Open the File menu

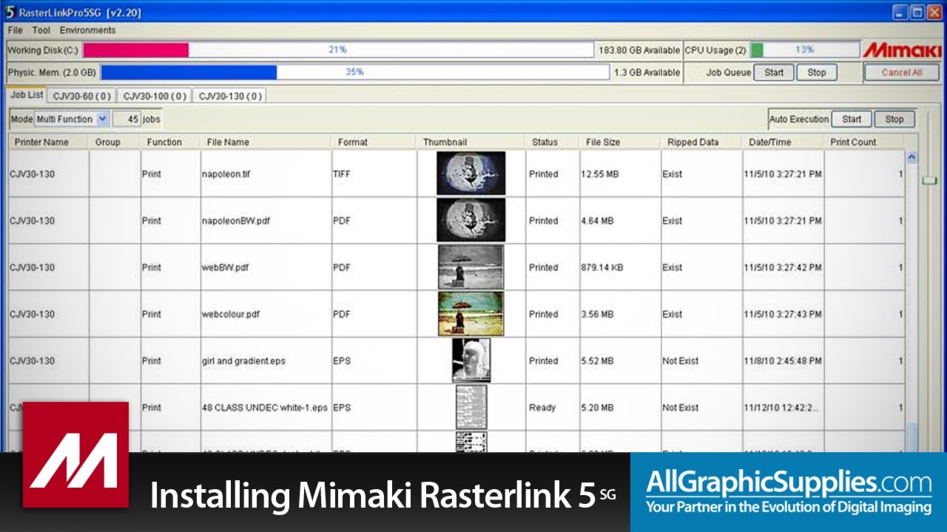(x=15, y=30)
